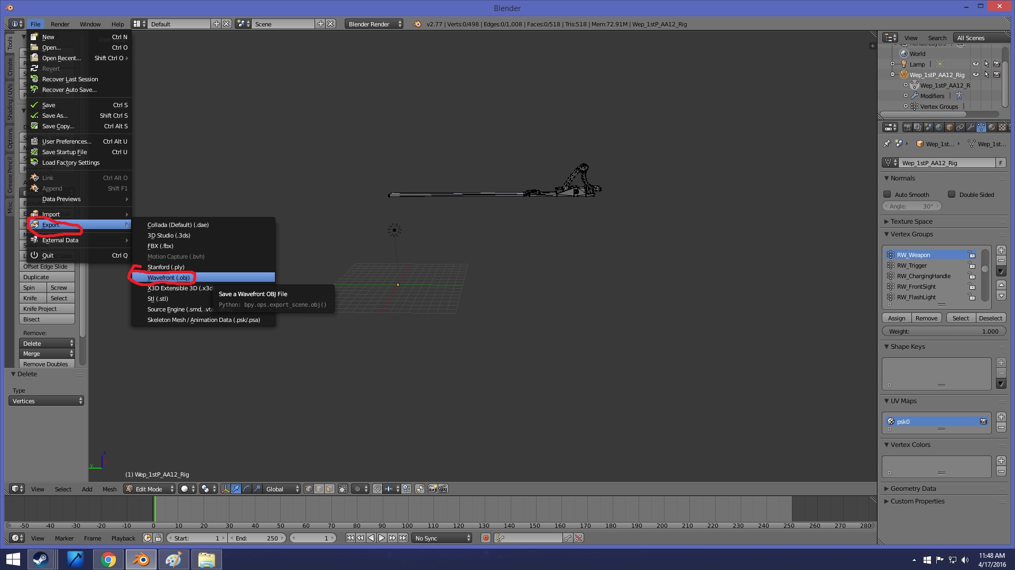Open the World properties globe tab
The height and width of the screenshot is (570, 1015).
tap(939, 127)
